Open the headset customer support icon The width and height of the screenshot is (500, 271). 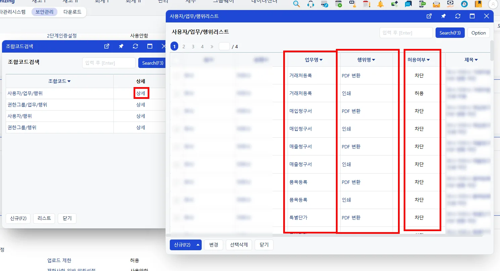311,4
